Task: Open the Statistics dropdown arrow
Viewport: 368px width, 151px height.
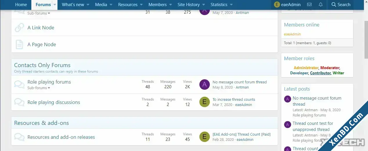Action: (231, 5)
